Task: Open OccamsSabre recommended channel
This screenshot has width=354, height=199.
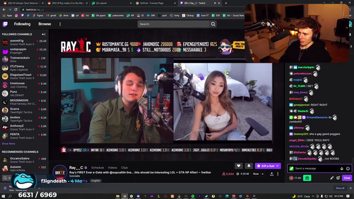Action: point(24,160)
